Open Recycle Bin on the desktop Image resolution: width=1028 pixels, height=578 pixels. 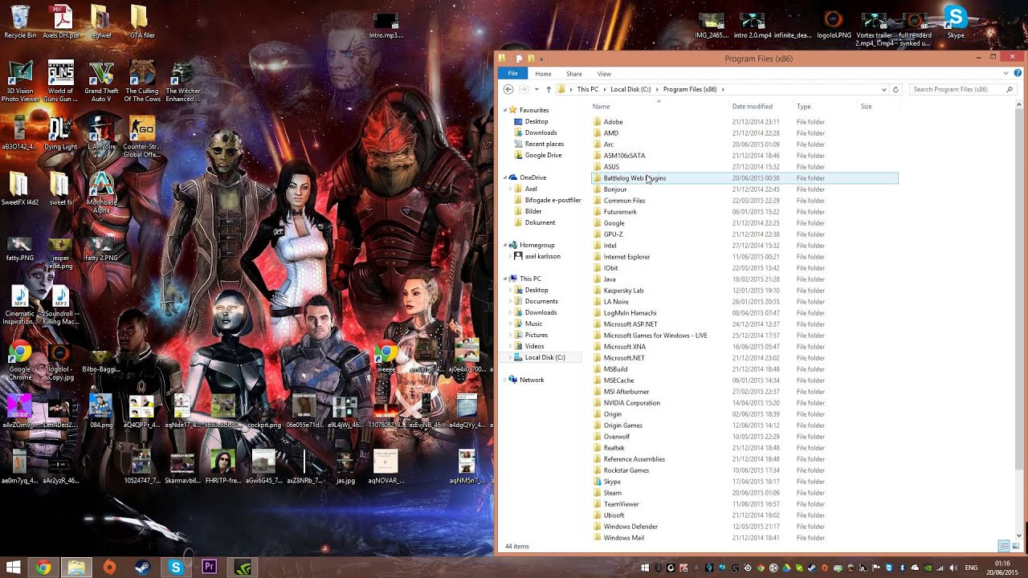[20, 22]
